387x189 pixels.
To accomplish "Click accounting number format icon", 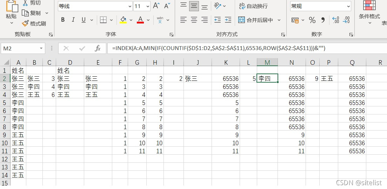I will (x=295, y=20).
